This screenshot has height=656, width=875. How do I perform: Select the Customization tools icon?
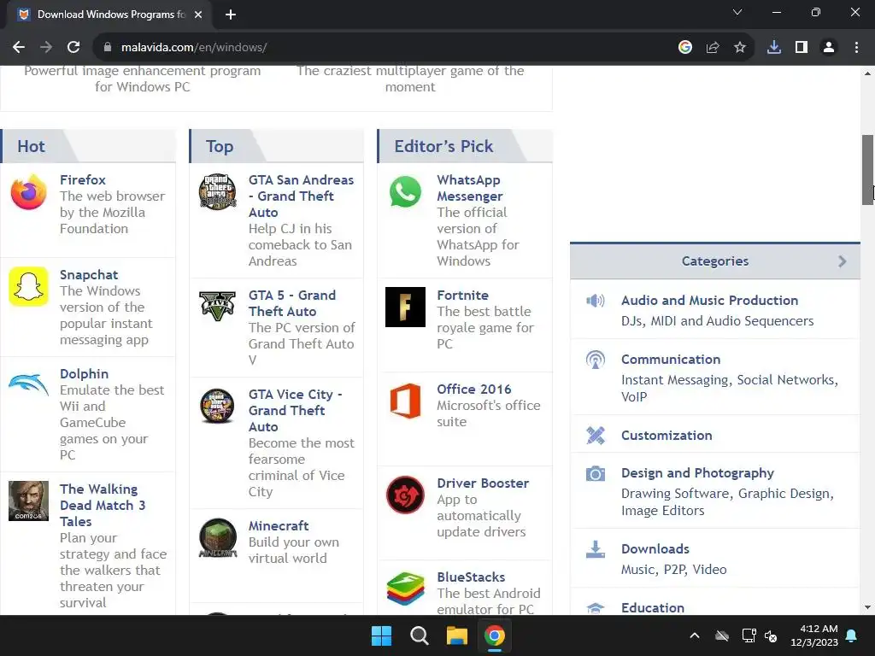pyautogui.click(x=596, y=435)
